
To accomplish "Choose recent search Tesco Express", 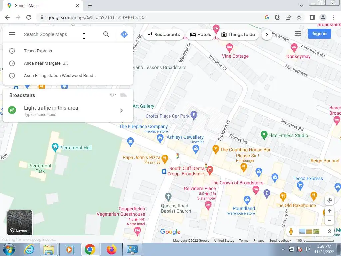I will [68, 51].
